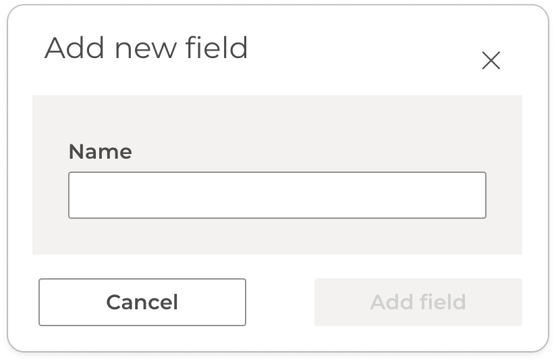The height and width of the screenshot is (362, 556).
Task: Activate the field name entry box
Action: [277, 195]
